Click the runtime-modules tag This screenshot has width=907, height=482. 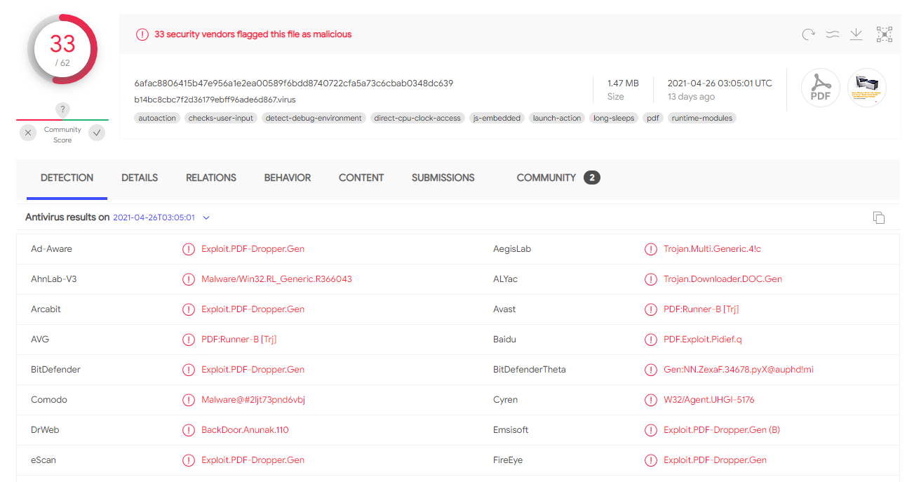tap(702, 118)
